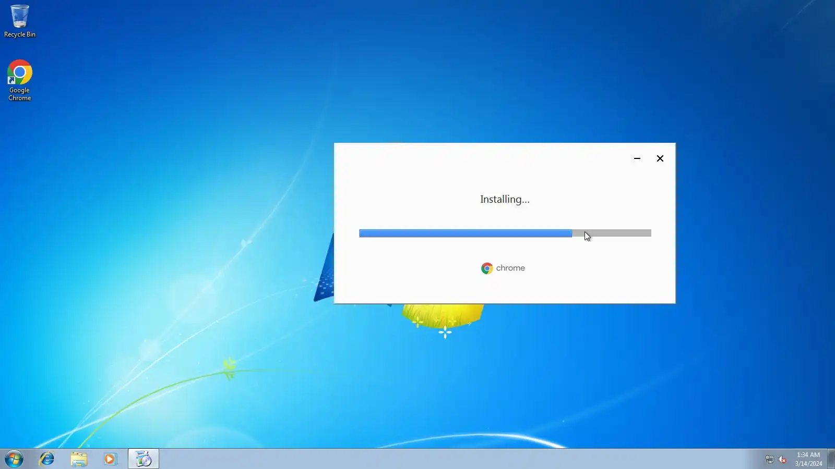The height and width of the screenshot is (469, 835).
Task: Open Windows Media Player from taskbar
Action: pyautogui.click(x=110, y=459)
